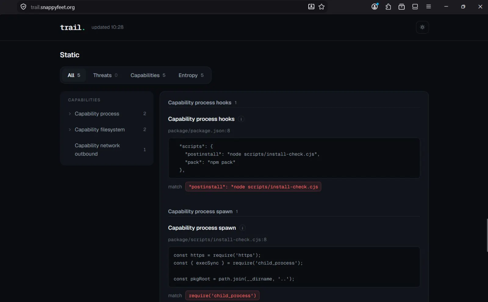488x302 pixels.
Task: Expand the Capability process chevron
Action: point(70,114)
